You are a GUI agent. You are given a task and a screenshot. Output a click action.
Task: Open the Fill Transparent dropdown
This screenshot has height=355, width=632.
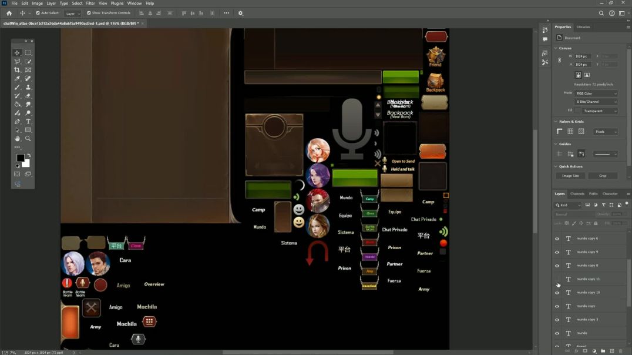pyautogui.click(x=596, y=110)
